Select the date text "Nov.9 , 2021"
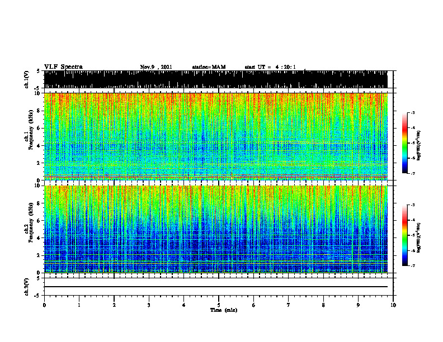Screen dimensions: 443x342 (x=156, y=67)
